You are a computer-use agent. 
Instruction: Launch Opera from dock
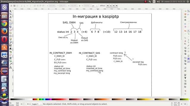pos(4,39)
